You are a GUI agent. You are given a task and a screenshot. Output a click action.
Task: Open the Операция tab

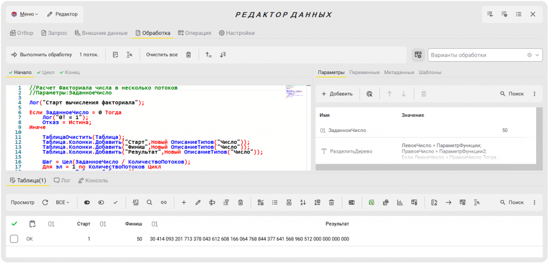195,33
